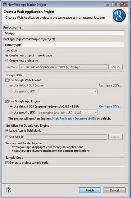Viewport: 131px width, 198px height.
Task: Toggle Generate project sample code checkbox
Action: tap(7, 163)
